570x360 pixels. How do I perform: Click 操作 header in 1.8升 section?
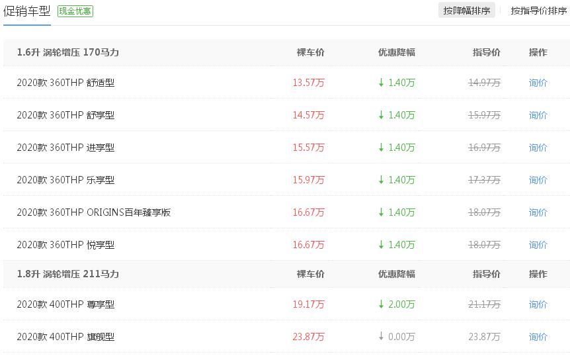pos(538,274)
